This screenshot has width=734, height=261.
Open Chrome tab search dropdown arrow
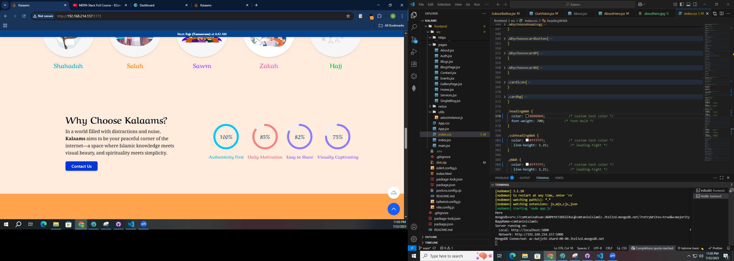tap(5, 5)
